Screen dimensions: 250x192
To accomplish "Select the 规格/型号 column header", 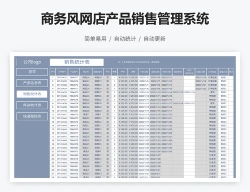I will pos(98,72).
